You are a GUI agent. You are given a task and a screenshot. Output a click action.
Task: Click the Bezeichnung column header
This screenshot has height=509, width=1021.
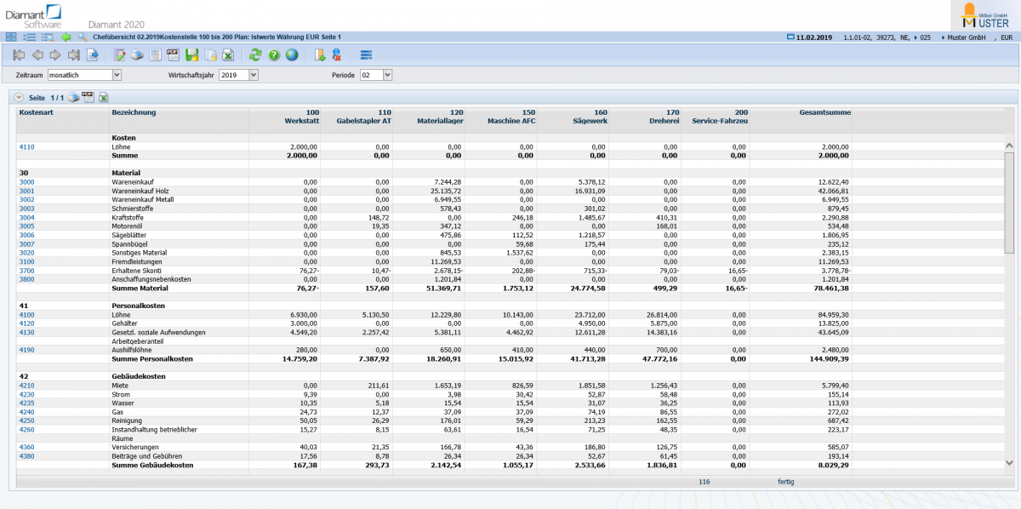point(134,112)
